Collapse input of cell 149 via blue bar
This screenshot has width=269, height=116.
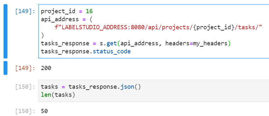point(5,31)
